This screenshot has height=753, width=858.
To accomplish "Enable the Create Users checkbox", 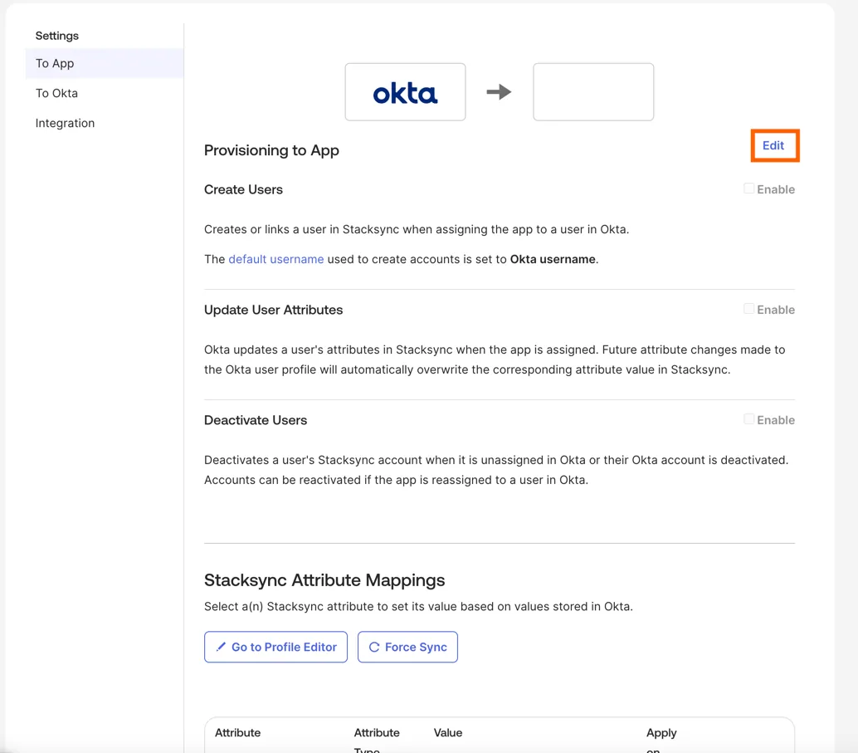I will [748, 189].
